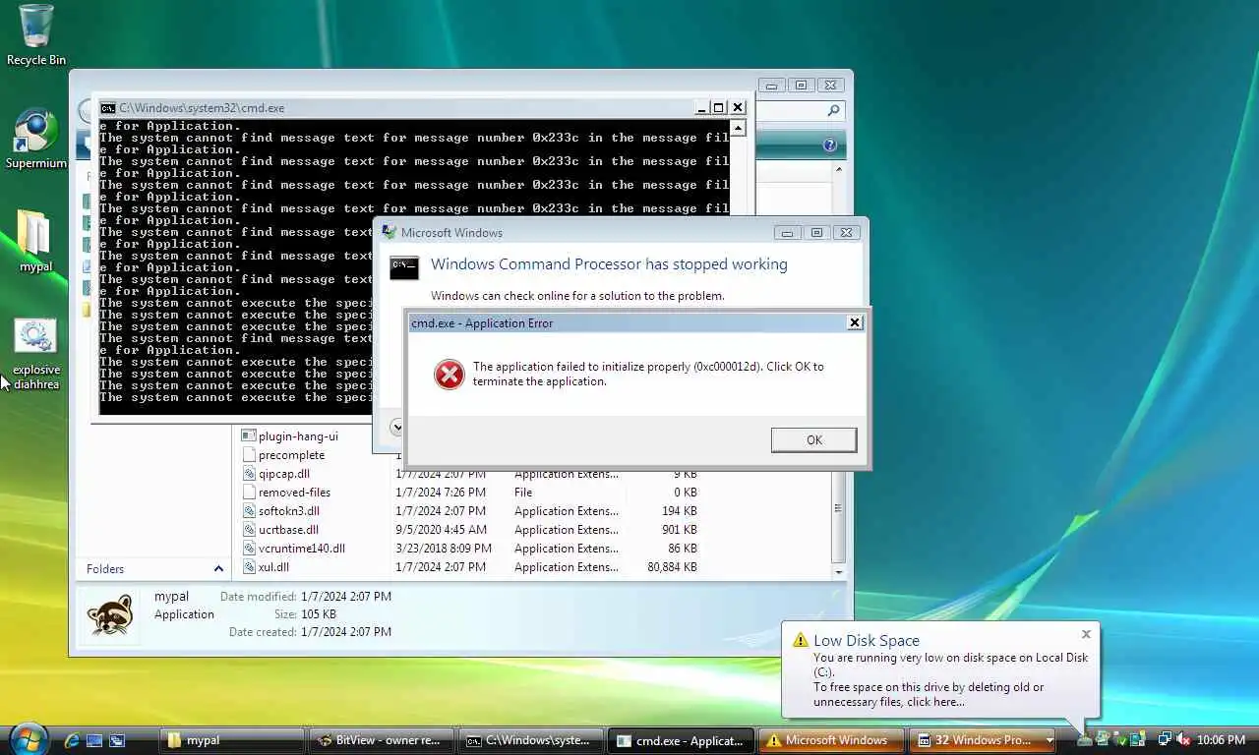This screenshot has width=1259, height=755.
Task: Click command prompt icon in stopped working dialog
Action: click(x=404, y=267)
